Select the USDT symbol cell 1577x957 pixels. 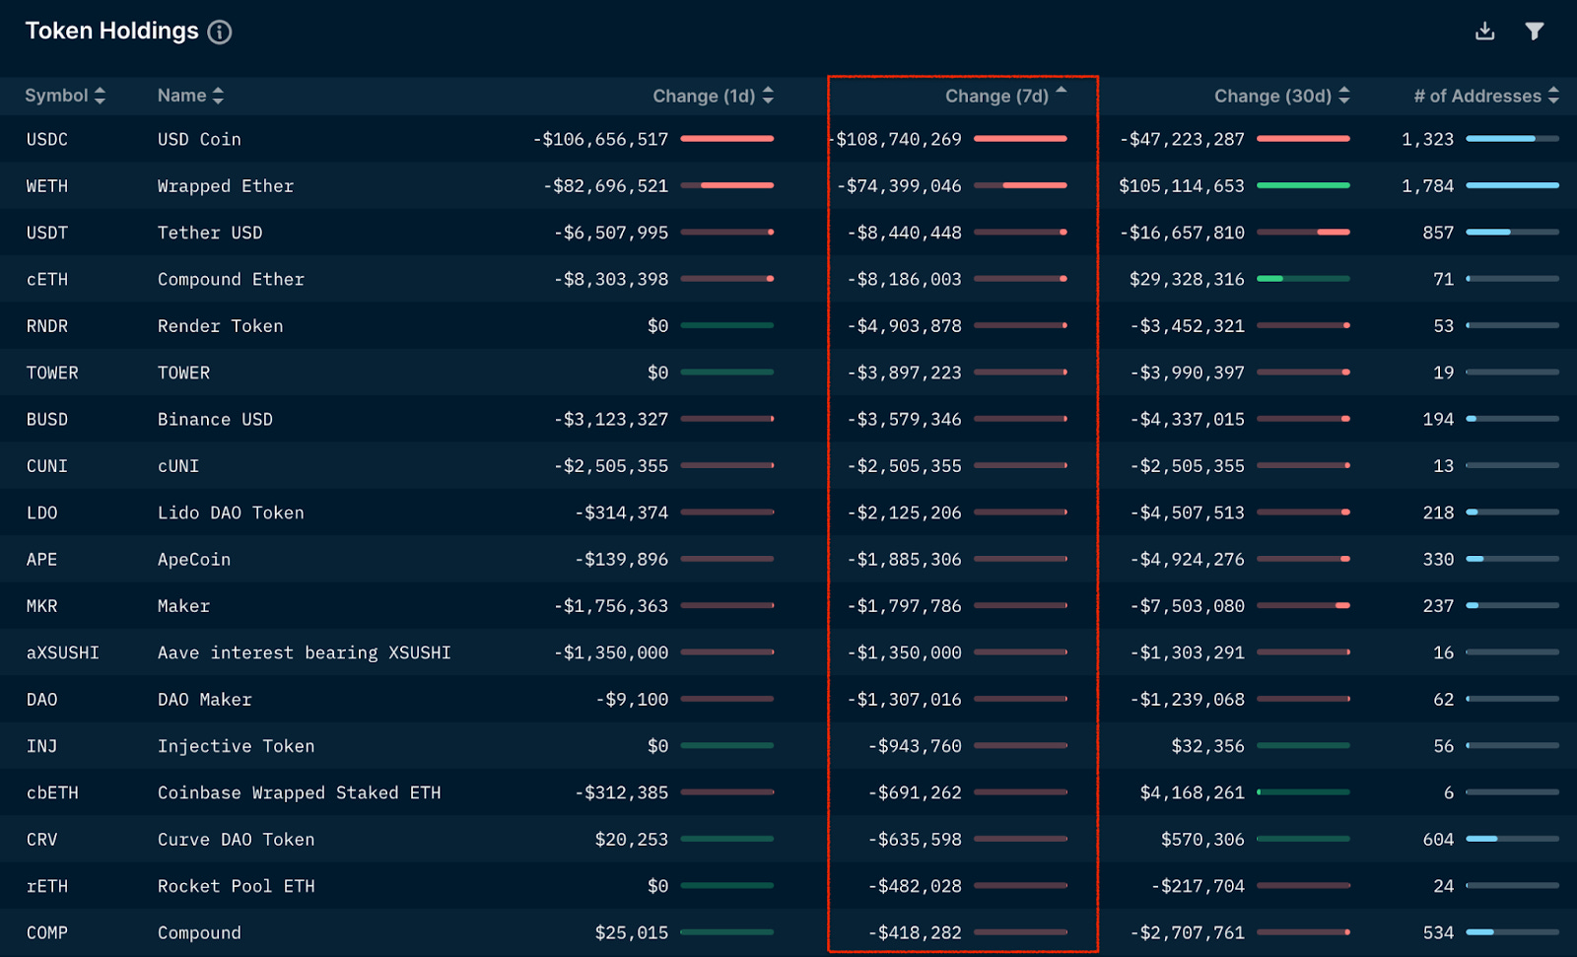click(47, 233)
